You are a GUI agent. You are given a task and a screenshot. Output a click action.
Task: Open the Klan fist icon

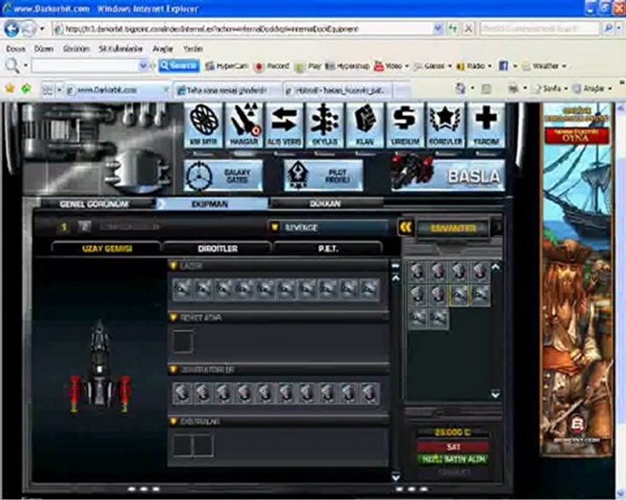tap(365, 125)
